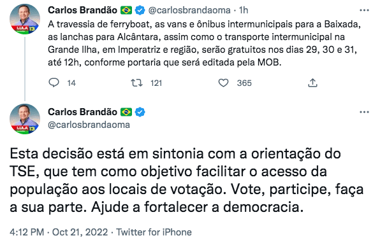
Task: Retweet the ferryboat tweet
Action: (136, 83)
